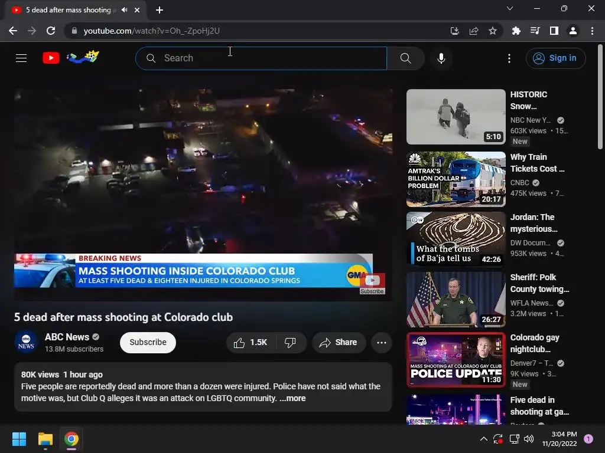Open File Explorer from taskbar
605x453 pixels.
pyautogui.click(x=45, y=439)
